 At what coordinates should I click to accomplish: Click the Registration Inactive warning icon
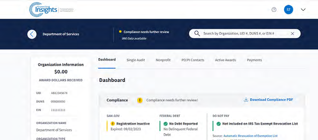[113, 124]
